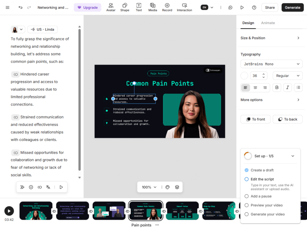Open scene options menu beside Pain points

click(157, 225)
